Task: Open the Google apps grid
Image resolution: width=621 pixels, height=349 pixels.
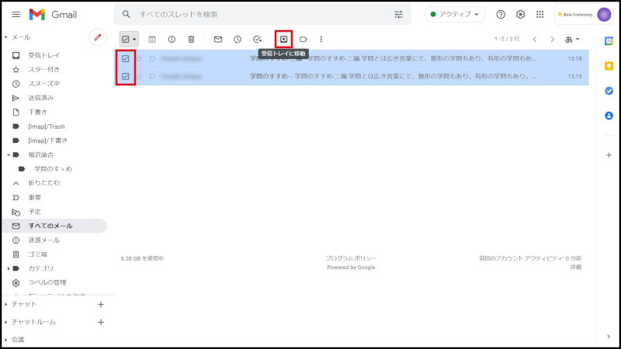Action: (x=540, y=15)
